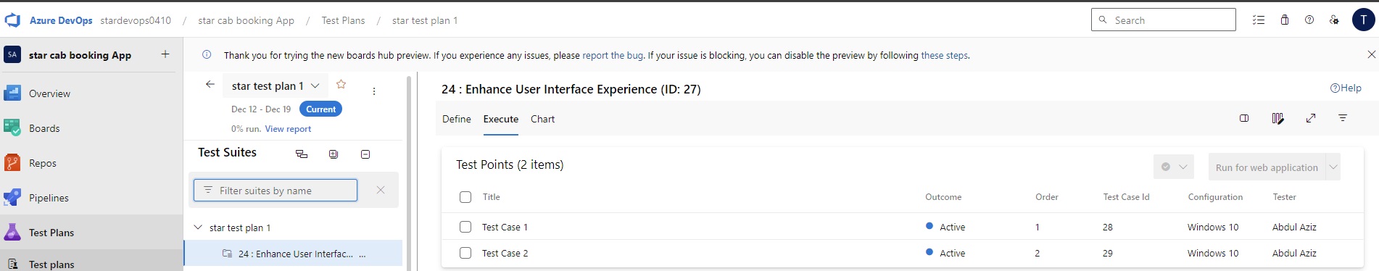Expand all test suites icon

(334, 154)
